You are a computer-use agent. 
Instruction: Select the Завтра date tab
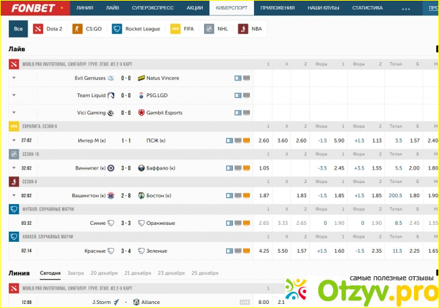(x=76, y=273)
